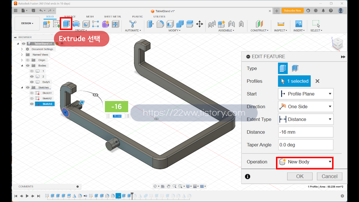
Task: Expand the Named Views node
Action: (22, 55)
